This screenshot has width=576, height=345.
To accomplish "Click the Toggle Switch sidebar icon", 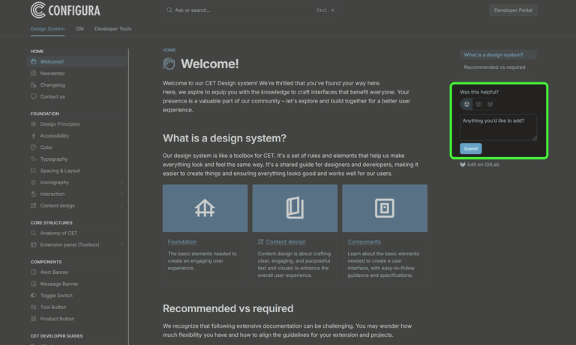I will point(33,296).
